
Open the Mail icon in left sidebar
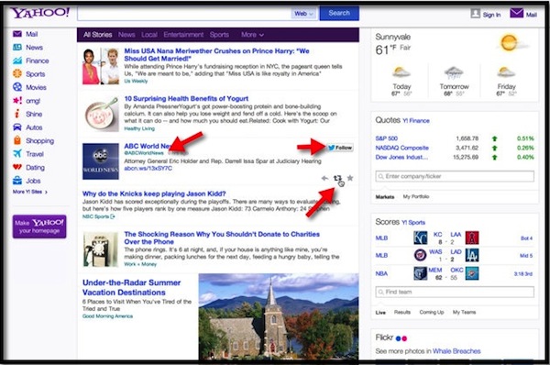pos(17,34)
